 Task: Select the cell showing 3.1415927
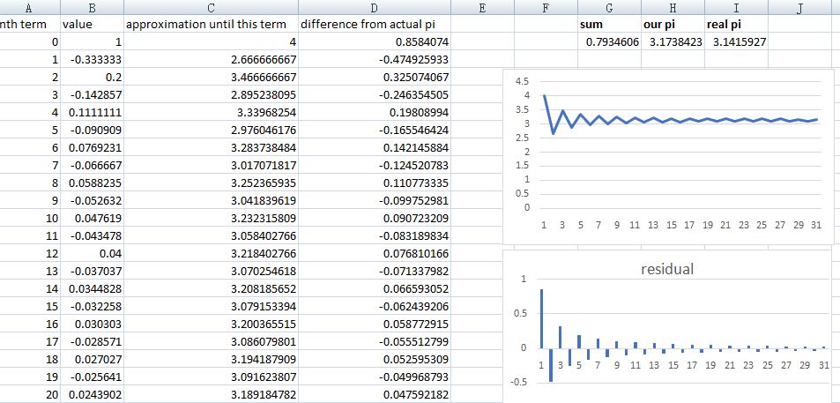[736, 41]
